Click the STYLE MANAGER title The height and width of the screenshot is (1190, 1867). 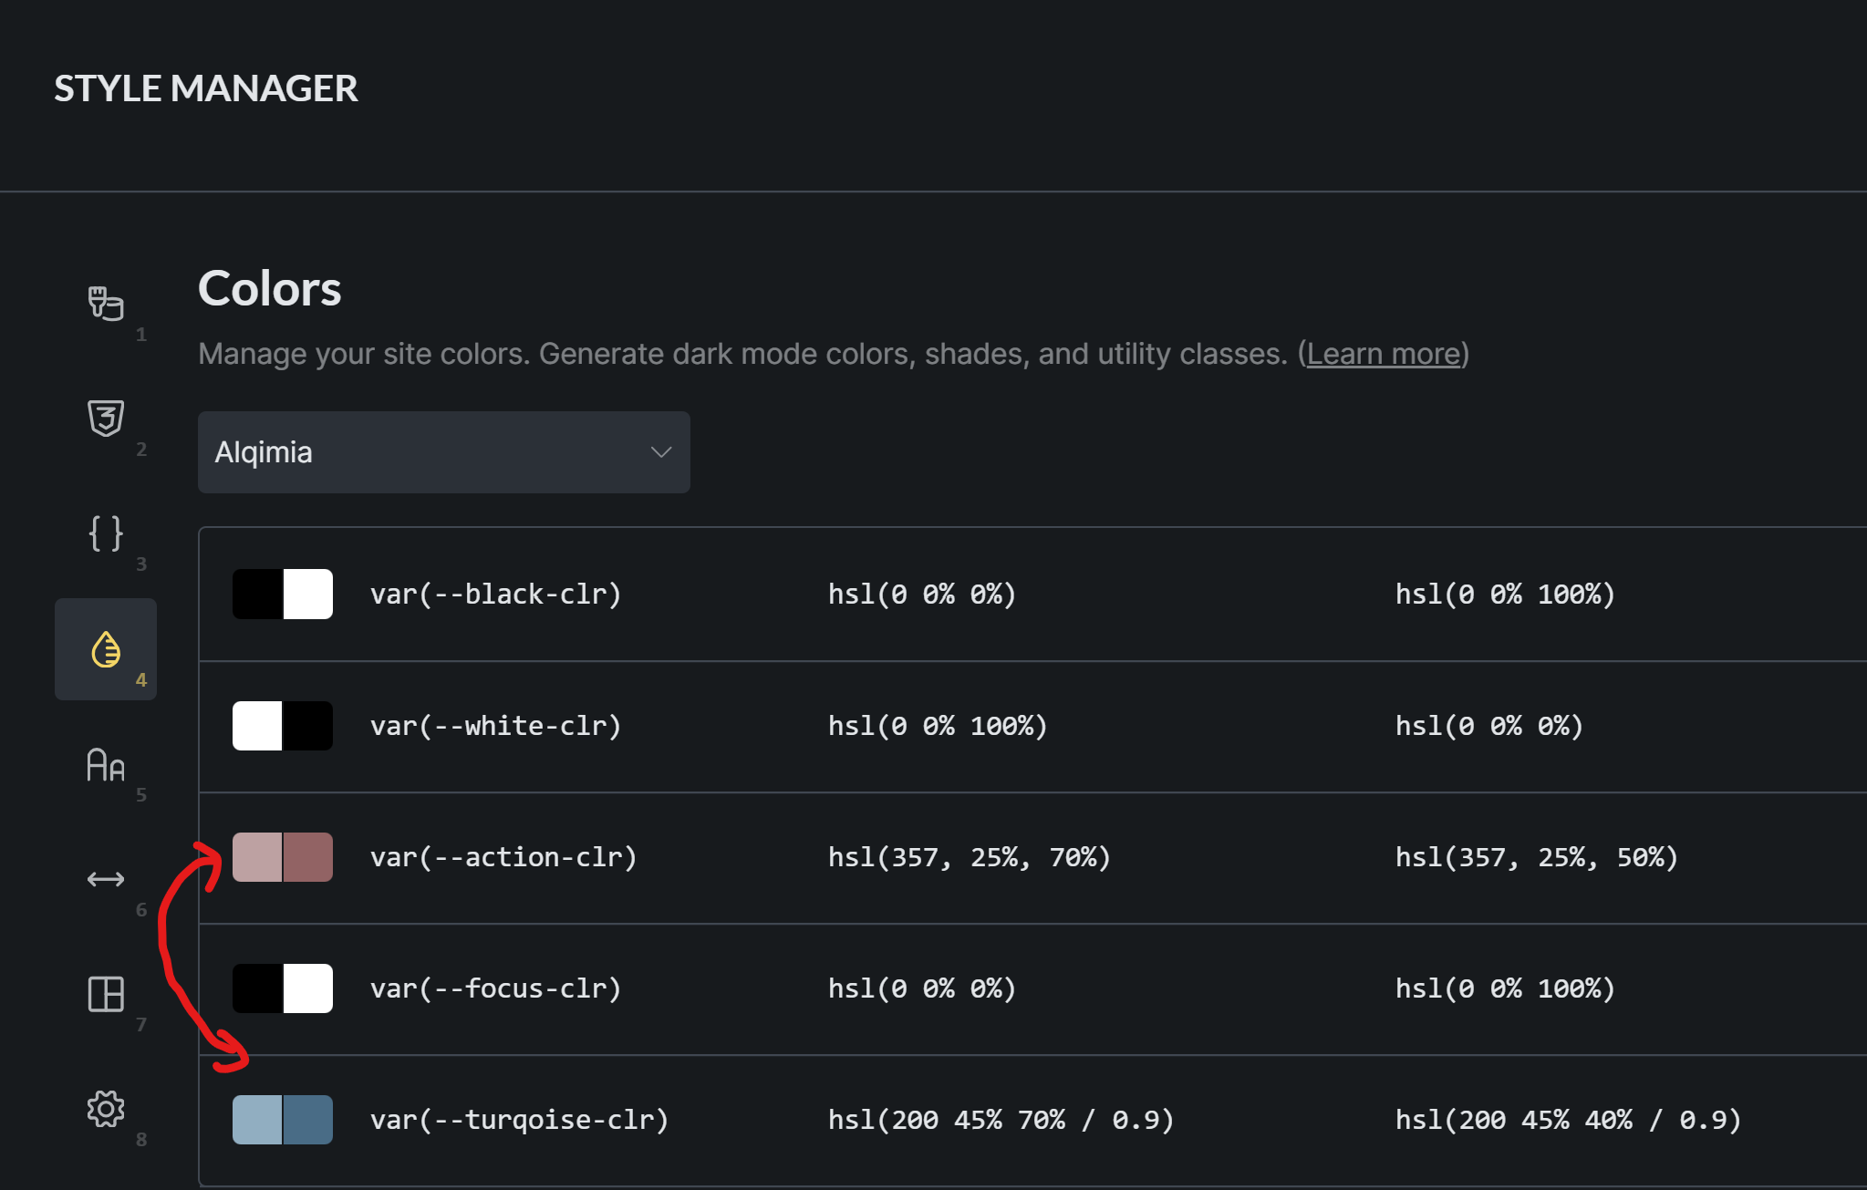pyautogui.click(x=206, y=88)
